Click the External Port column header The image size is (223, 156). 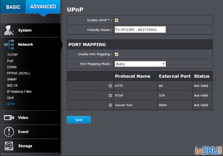coord(175,76)
